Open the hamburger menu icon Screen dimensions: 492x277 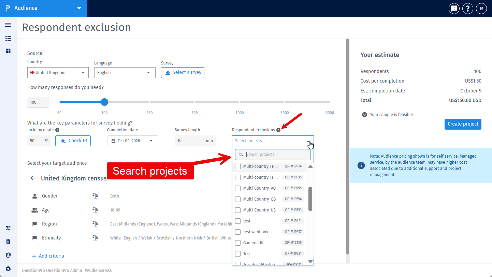click(x=8, y=25)
